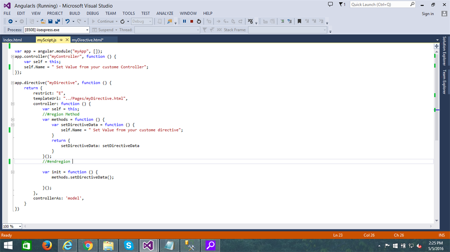Collapse the setDirectiveData function block

pyautogui.click(x=13, y=125)
